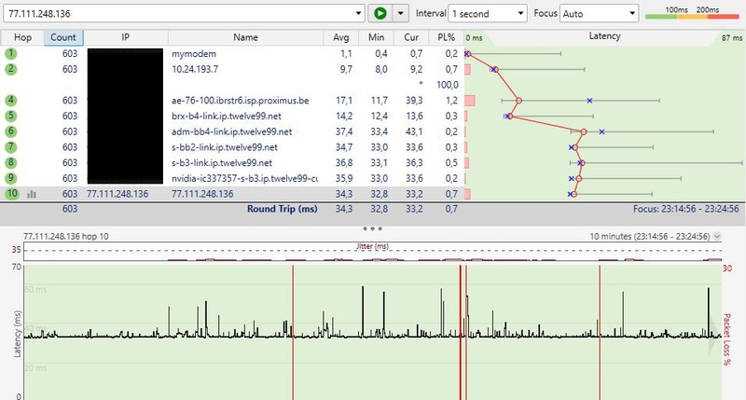
Task: Select hop 6 green circle icon
Action: pyautogui.click(x=11, y=131)
